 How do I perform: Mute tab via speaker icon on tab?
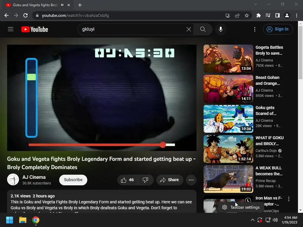tap(62, 5)
